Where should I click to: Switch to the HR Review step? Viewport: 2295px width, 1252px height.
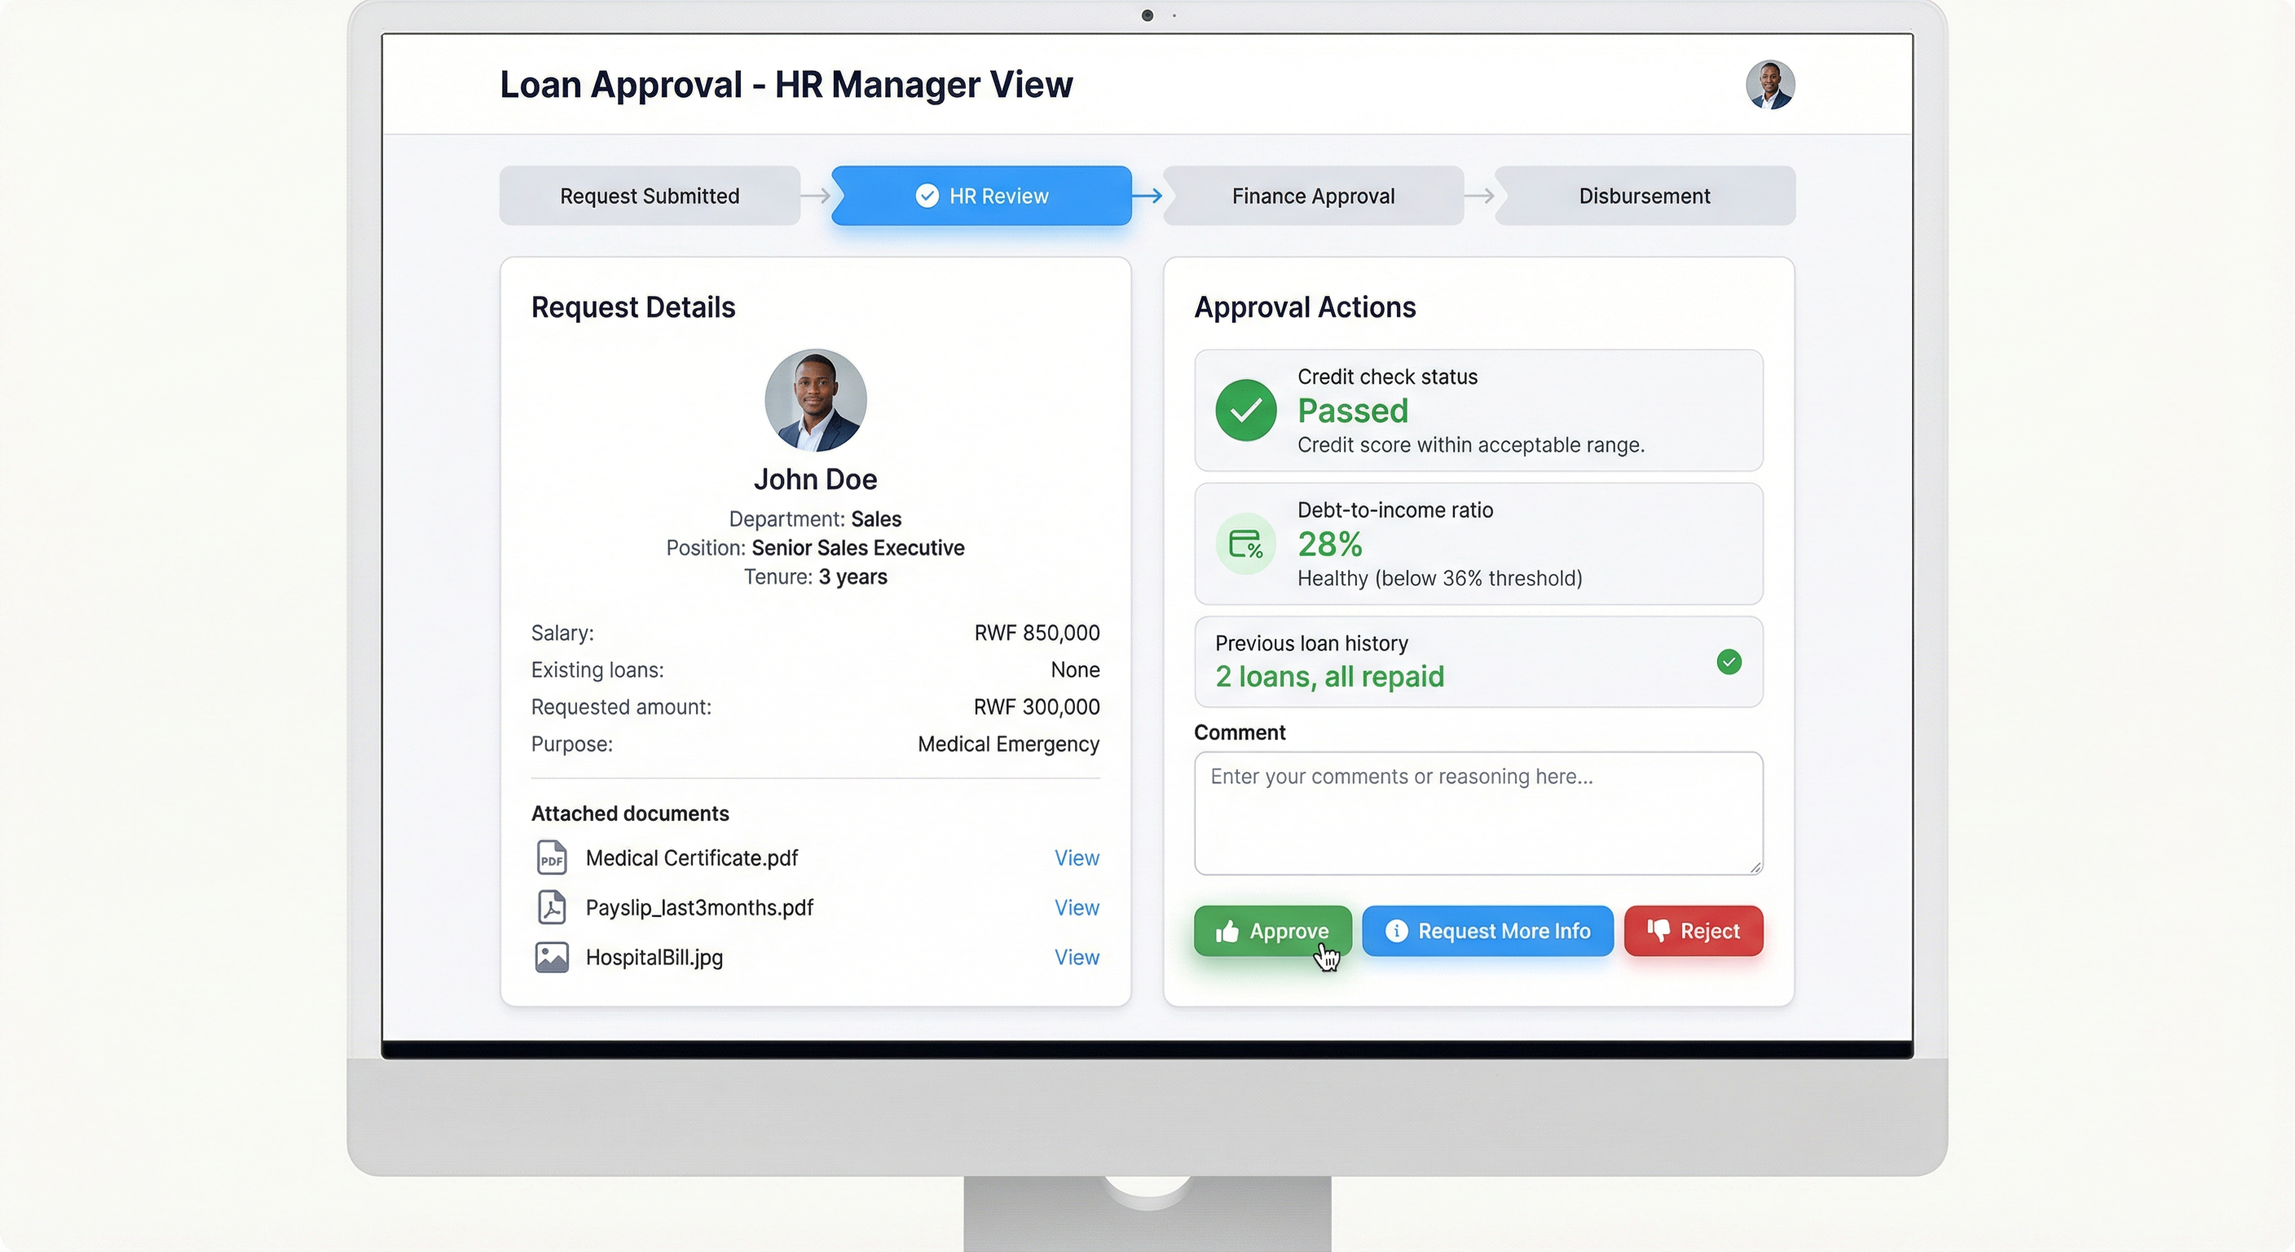pos(998,196)
